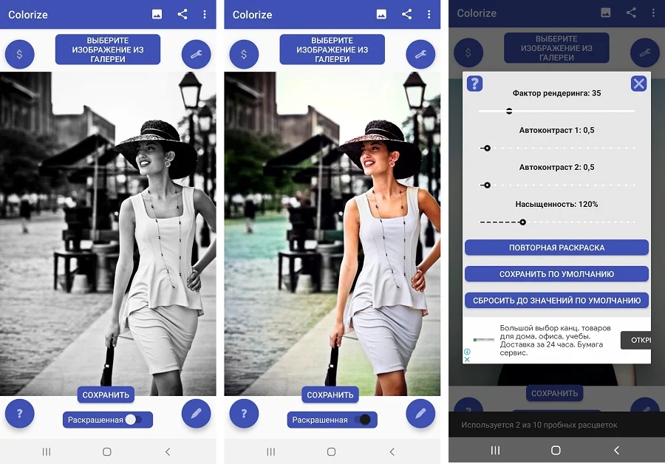
Task: Tap the round question-mark help button under the colorized photo
Action: pyautogui.click(x=244, y=414)
